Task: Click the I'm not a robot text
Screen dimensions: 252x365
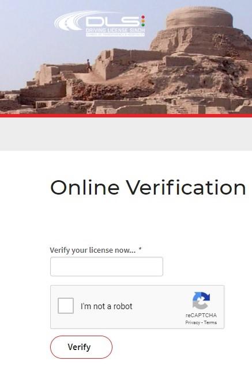Action: 107,306
